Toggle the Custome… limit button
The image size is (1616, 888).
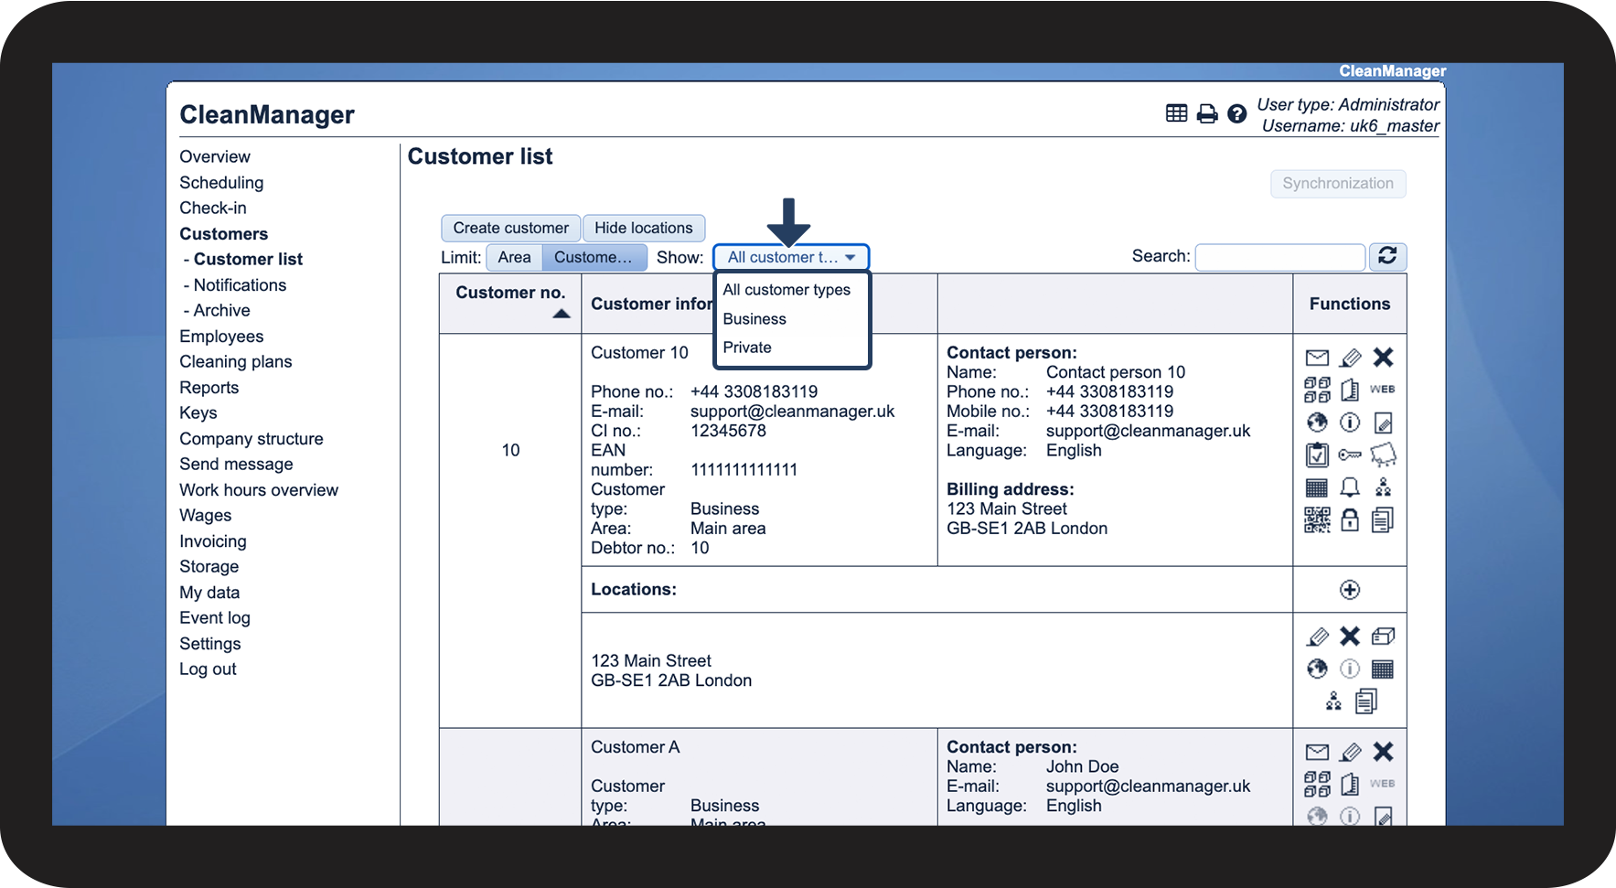594,257
